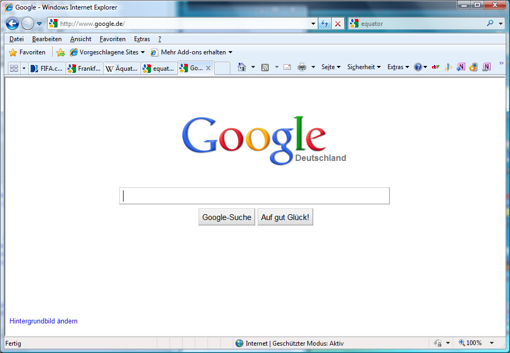Viewport: 510px width, 353px height.
Task: Click the red Stop loading icon
Action: [x=338, y=24]
